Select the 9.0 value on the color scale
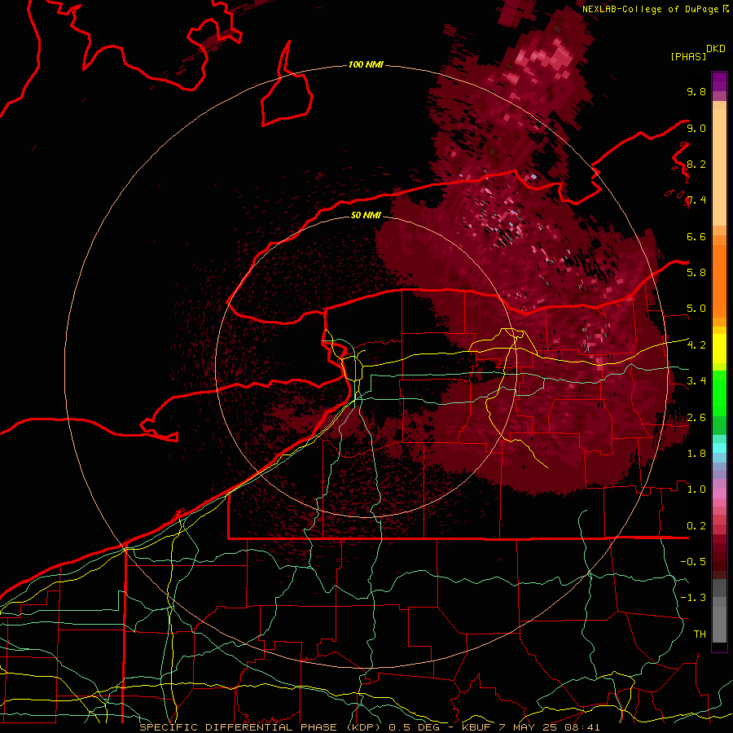733x733 pixels. tap(696, 128)
